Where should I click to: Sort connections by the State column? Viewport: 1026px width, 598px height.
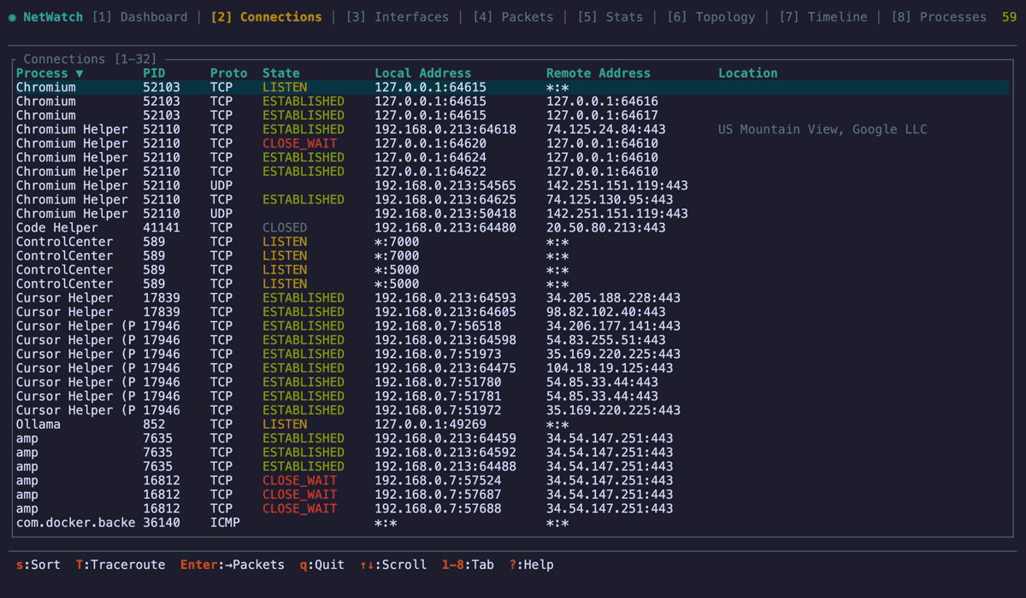click(x=280, y=73)
